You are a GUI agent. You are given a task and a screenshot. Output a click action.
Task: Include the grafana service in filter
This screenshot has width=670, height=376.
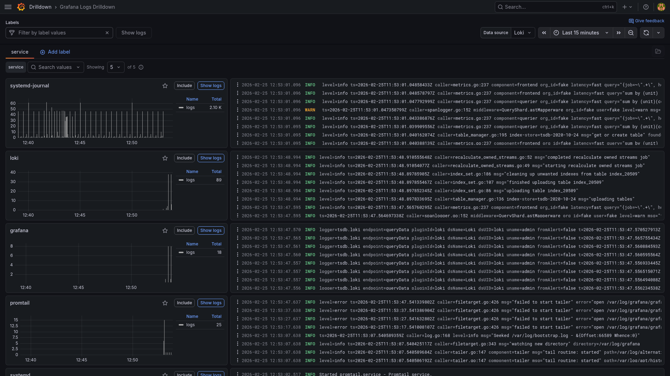pos(184,230)
